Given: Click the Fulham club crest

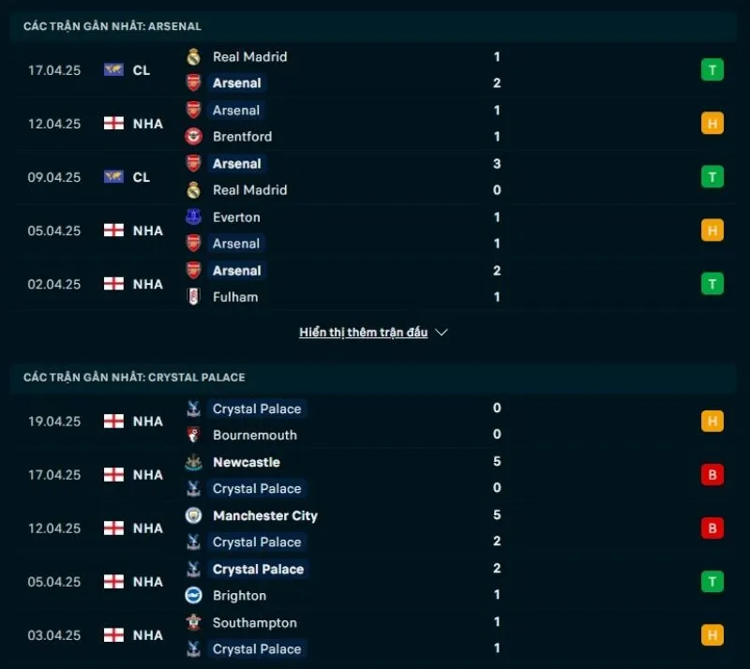Looking at the screenshot, I should pyautogui.click(x=193, y=297).
